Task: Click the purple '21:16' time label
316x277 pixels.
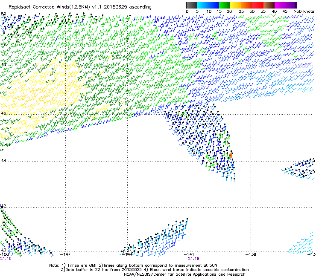Action: pos(6,259)
